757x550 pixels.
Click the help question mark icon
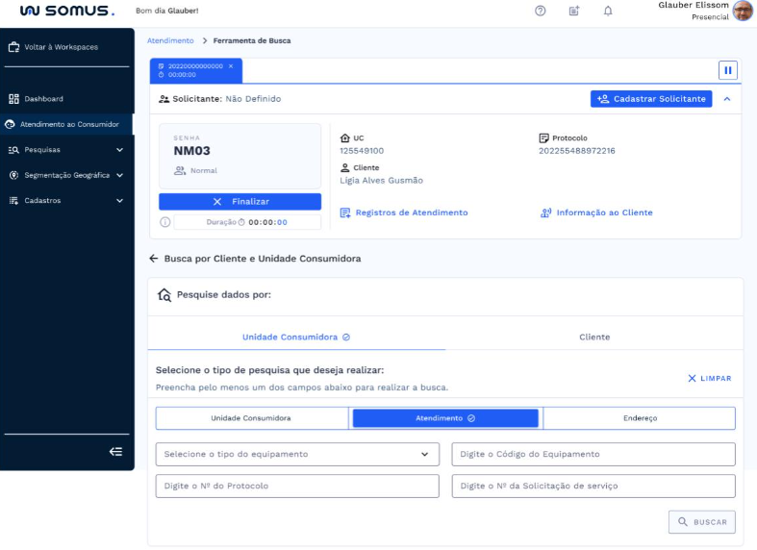click(x=540, y=11)
